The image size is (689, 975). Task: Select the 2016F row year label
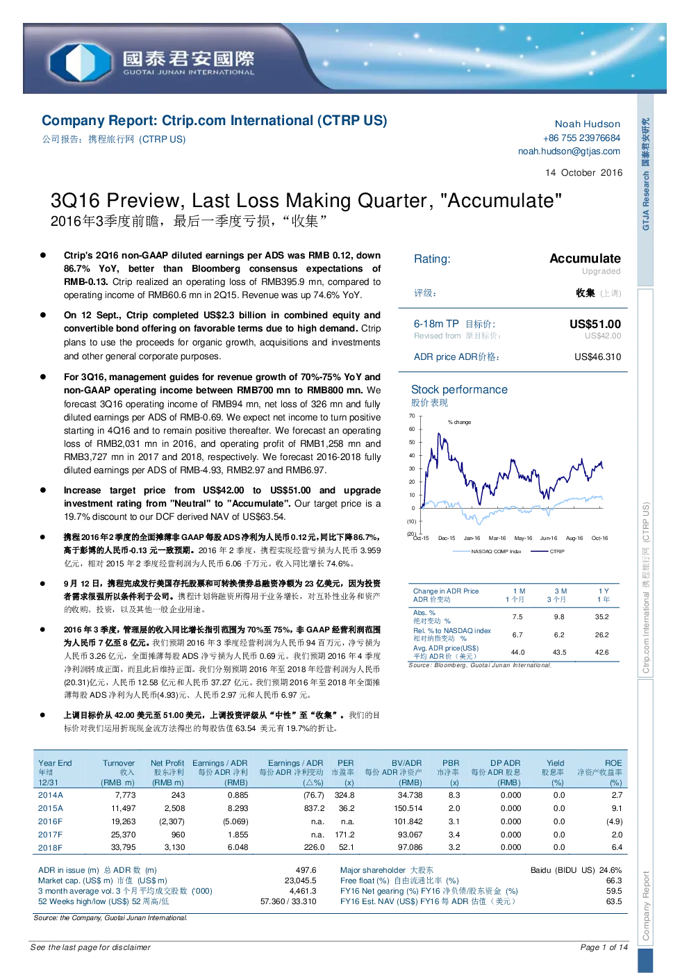[x=50, y=821]
